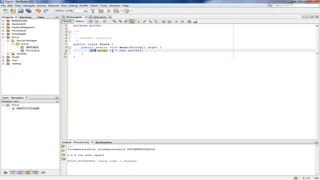Click the Clean and Build icon
The height and width of the screenshot is (180, 320).
point(101,11)
